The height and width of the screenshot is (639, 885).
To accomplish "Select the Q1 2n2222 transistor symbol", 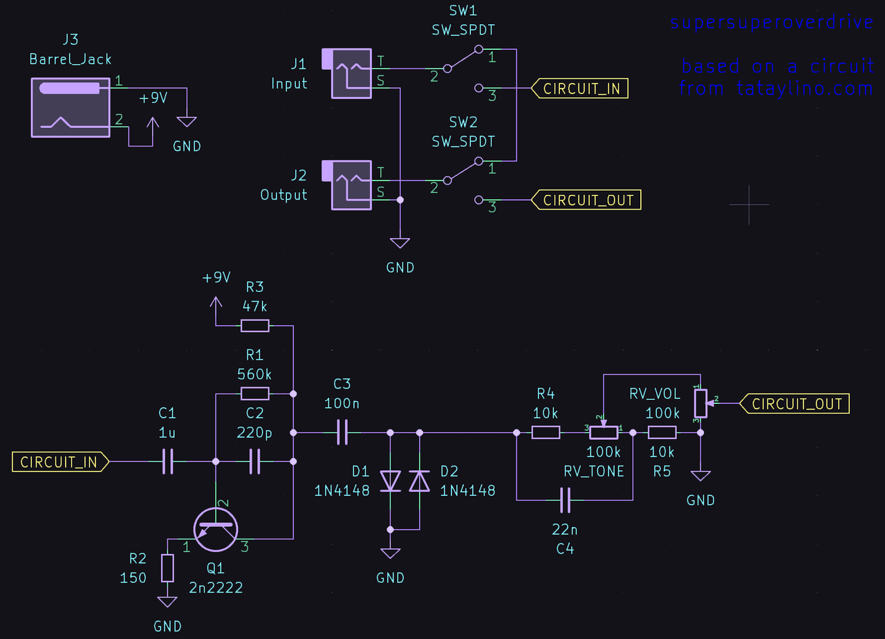I will (x=216, y=529).
